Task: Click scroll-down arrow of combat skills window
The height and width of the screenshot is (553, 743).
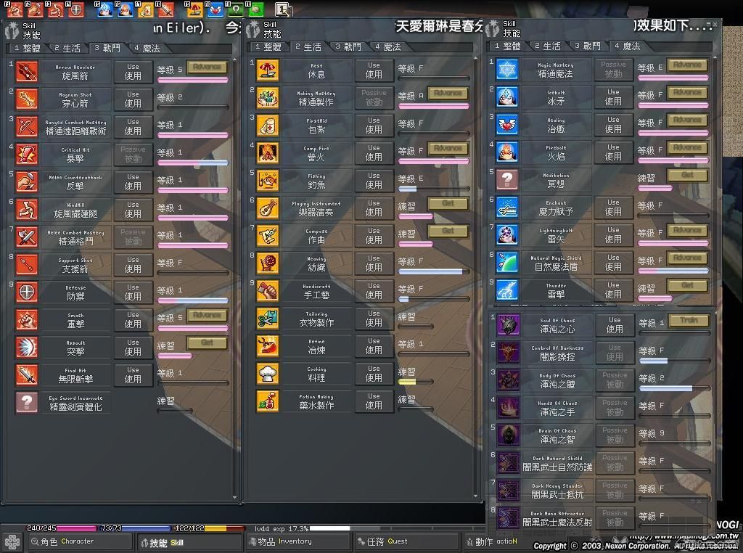Action: click(234, 497)
